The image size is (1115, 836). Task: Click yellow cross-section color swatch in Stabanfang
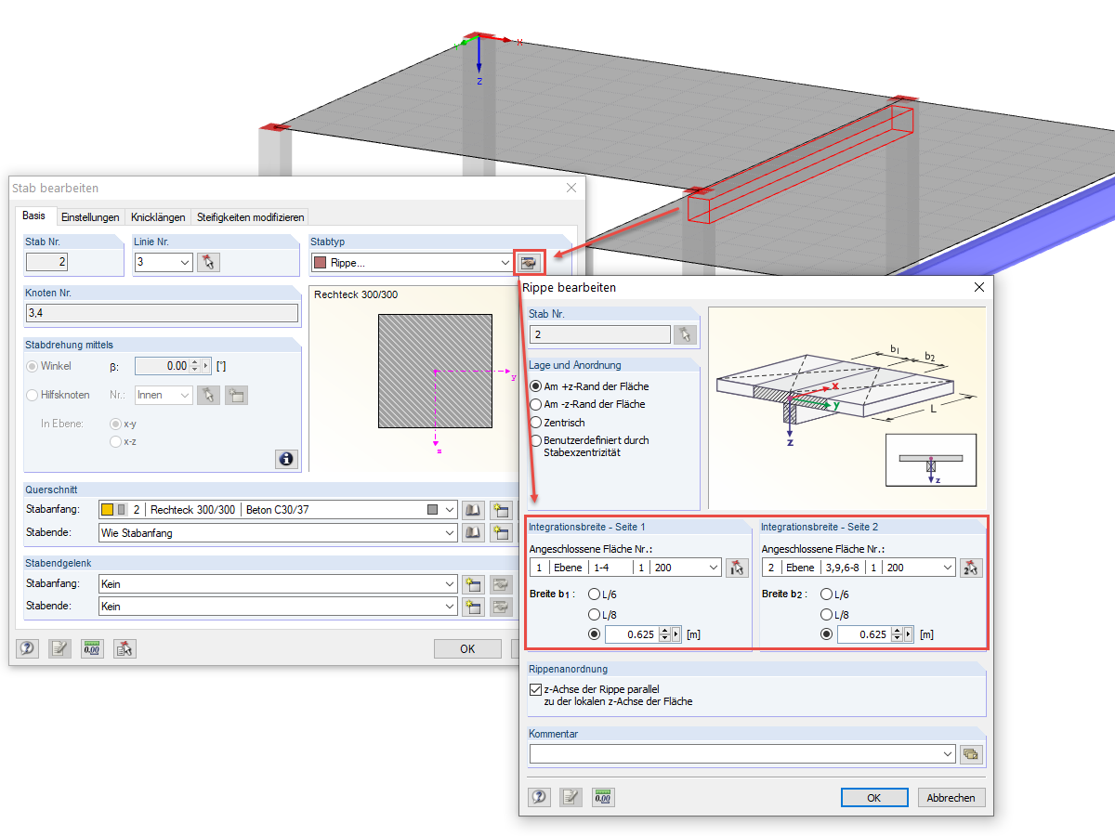(108, 510)
